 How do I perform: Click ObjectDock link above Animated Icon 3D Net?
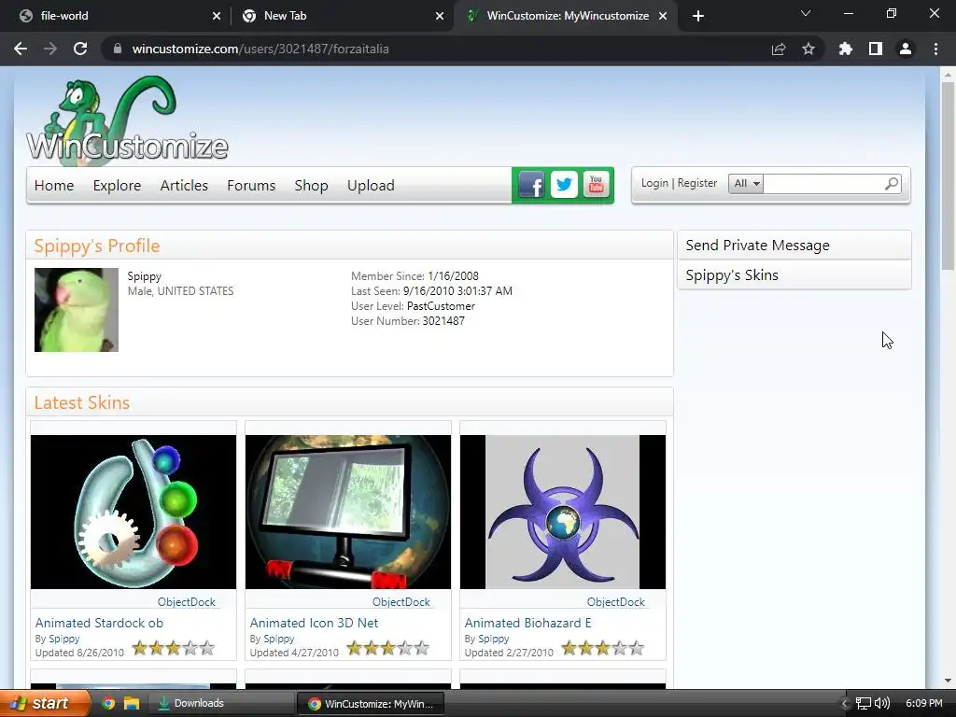pyautogui.click(x=401, y=602)
